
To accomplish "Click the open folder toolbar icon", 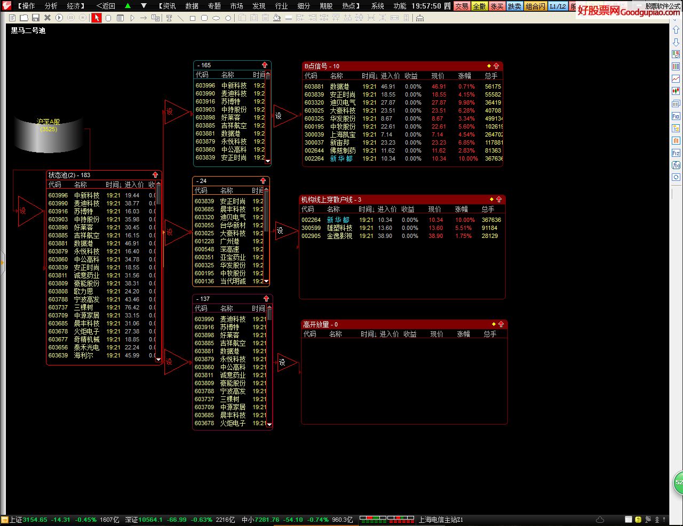I will click(24, 18).
